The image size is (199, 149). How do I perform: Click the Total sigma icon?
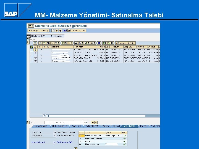coord(63,43)
